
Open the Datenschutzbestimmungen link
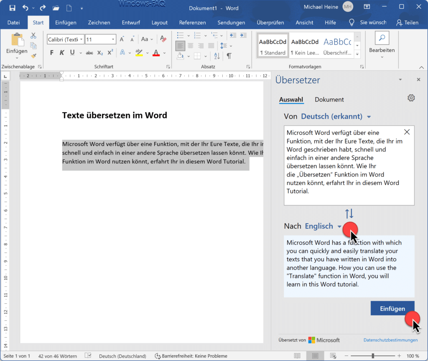click(x=390, y=340)
